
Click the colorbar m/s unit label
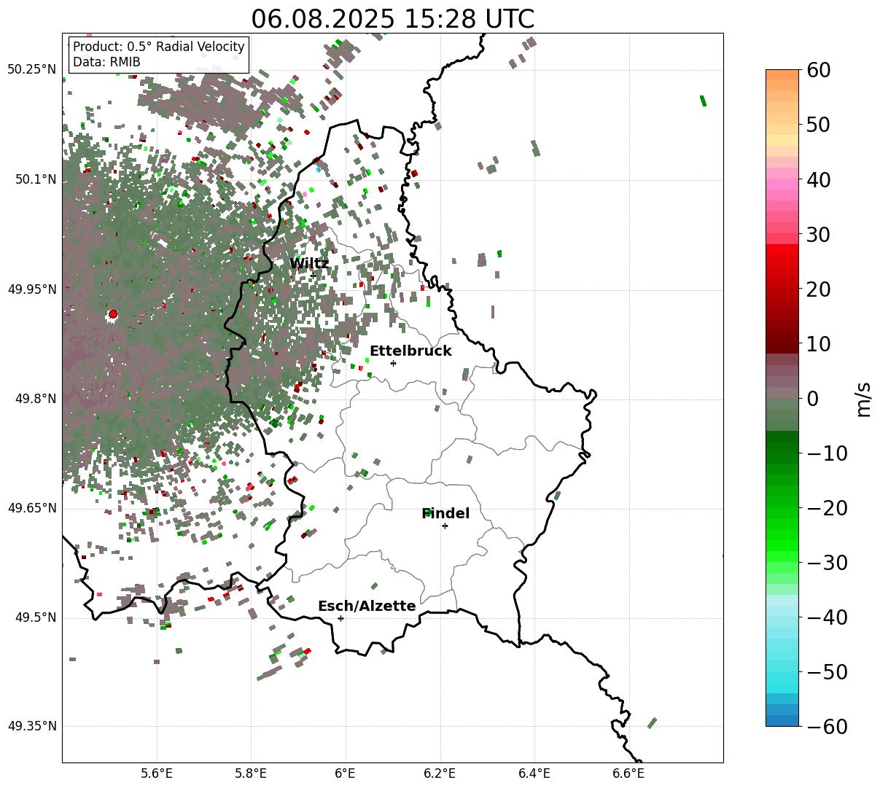tap(864, 398)
